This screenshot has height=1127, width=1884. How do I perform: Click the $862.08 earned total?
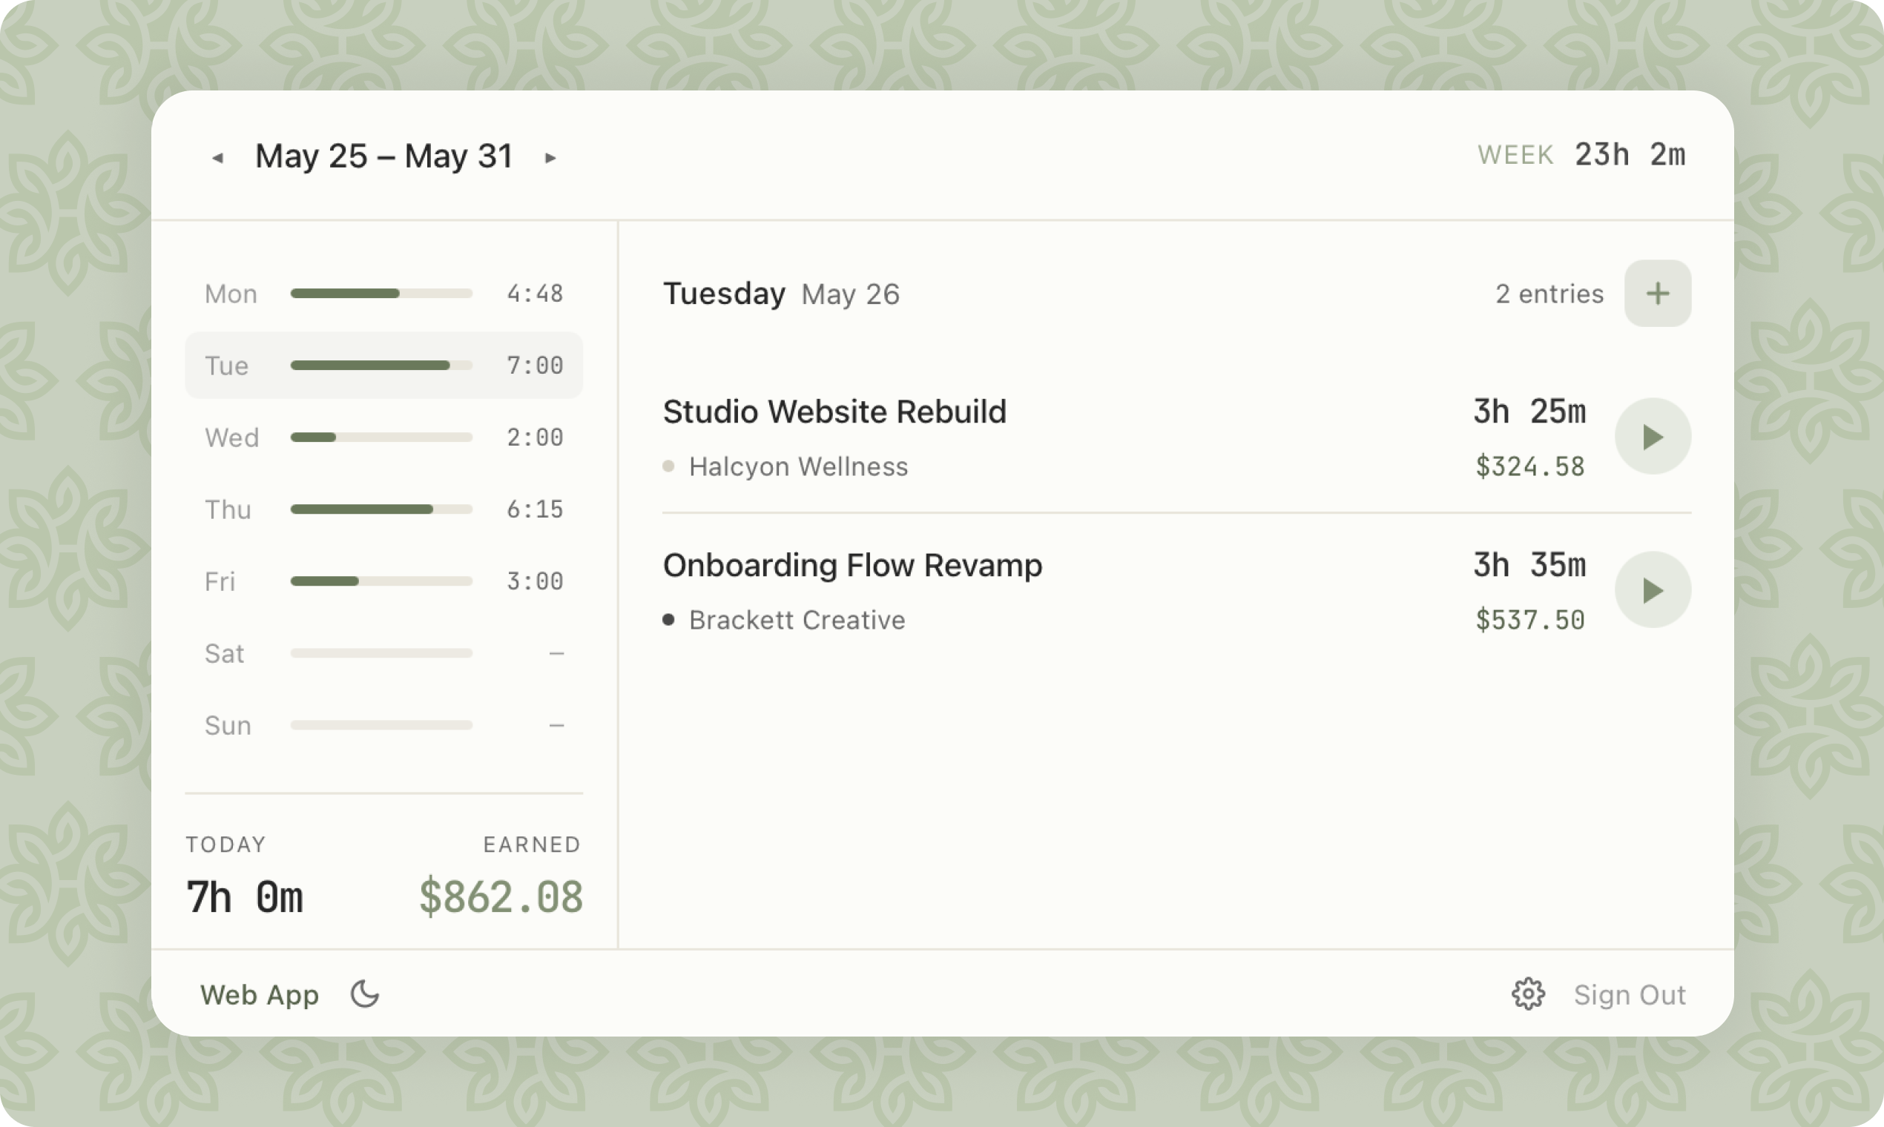[501, 897]
